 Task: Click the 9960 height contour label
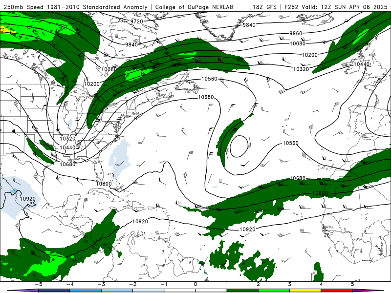[296, 33]
